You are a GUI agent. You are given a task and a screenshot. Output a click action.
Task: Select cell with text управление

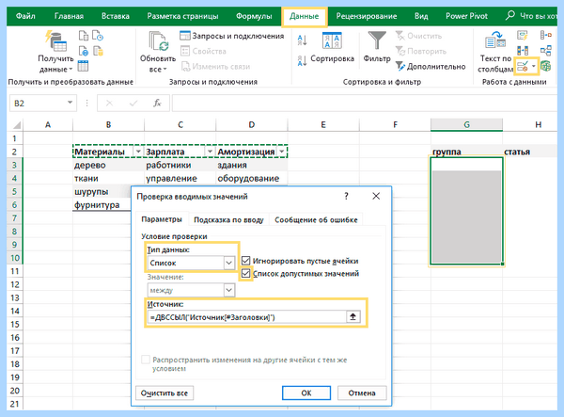click(x=180, y=178)
